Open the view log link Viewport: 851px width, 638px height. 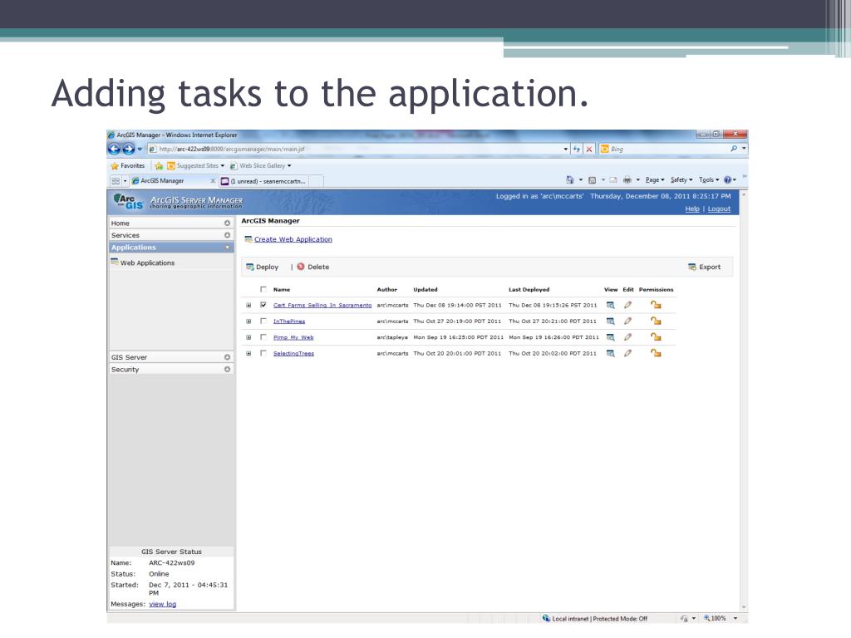tap(162, 604)
